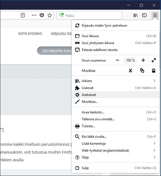The image size is (161, 176).
Task: Close the hamburger menu button
Action: [155, 15]
